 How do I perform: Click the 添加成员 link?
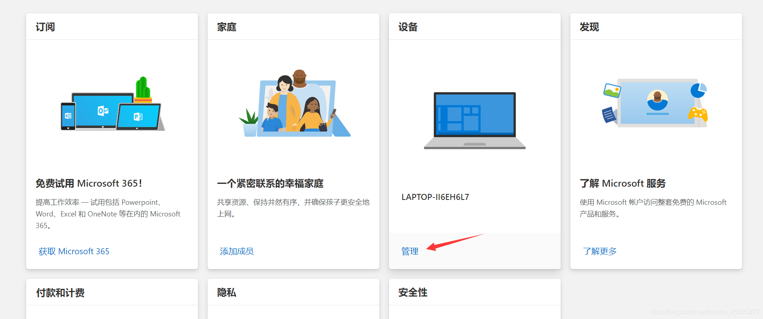click(x=237, y=251)
